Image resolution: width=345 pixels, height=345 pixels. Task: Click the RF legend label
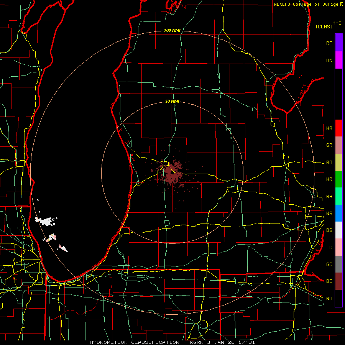[329, 43]
